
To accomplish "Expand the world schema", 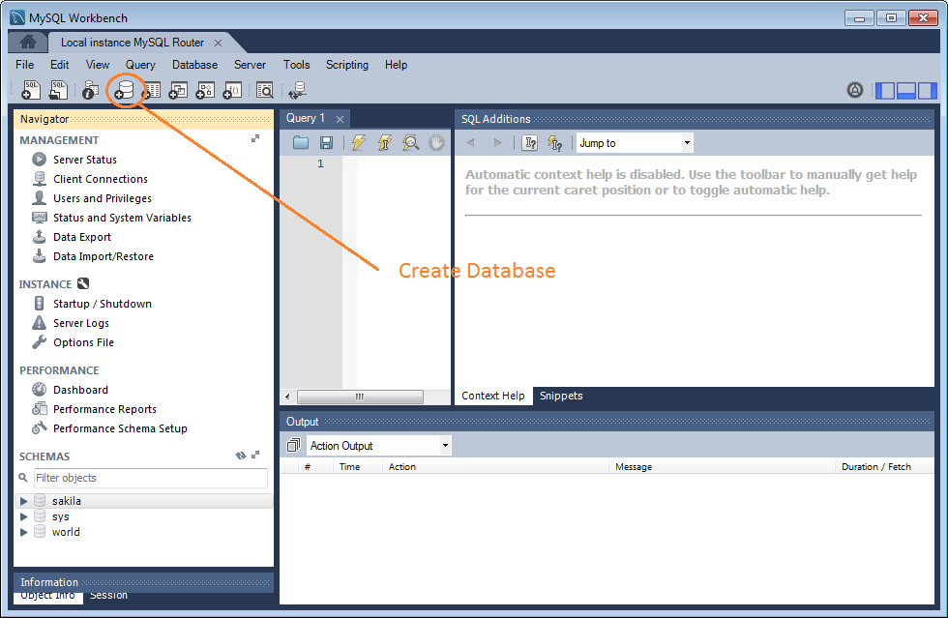I will (23, 532).
